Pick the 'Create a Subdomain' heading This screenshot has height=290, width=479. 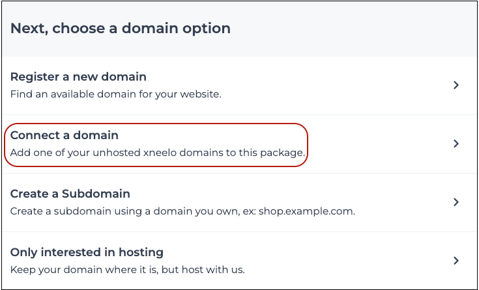pyautogui.click(x=70, y=194)
